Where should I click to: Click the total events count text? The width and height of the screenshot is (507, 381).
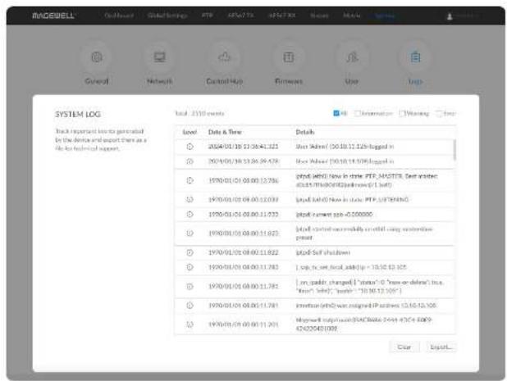pyautogui.click(x=199, y=113)
